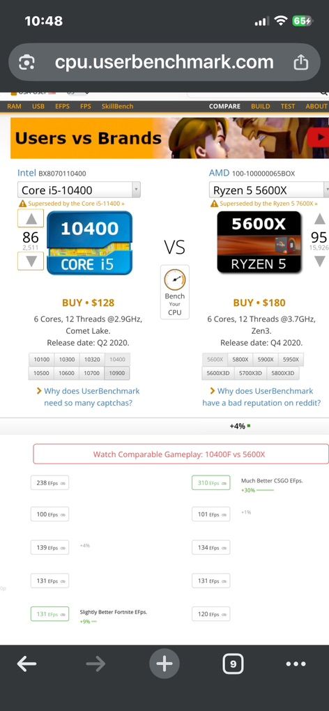This screenshot has width=329, height=711.
Task: Tap the cpu.userbenchmark.com address field
Action: [164, 62]
